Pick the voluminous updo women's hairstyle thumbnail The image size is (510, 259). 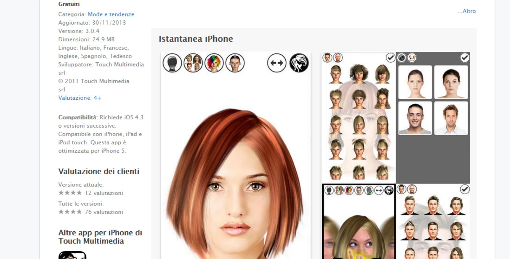(382, 99)
